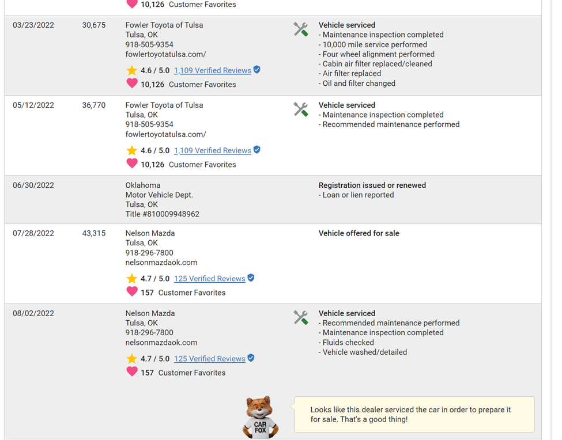The image size is (562, 440).
Task: Click the mileage reading 36,770
Action: pos(94,105)
